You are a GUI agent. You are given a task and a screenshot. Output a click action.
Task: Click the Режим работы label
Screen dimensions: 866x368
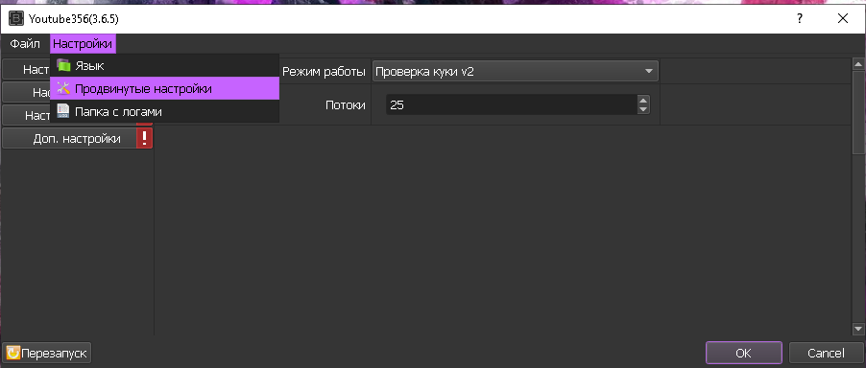coord(324,72)
